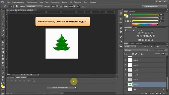Hide layer Слой 1 with tree
Screen dimensions: 169x95
tap(125, 84)
